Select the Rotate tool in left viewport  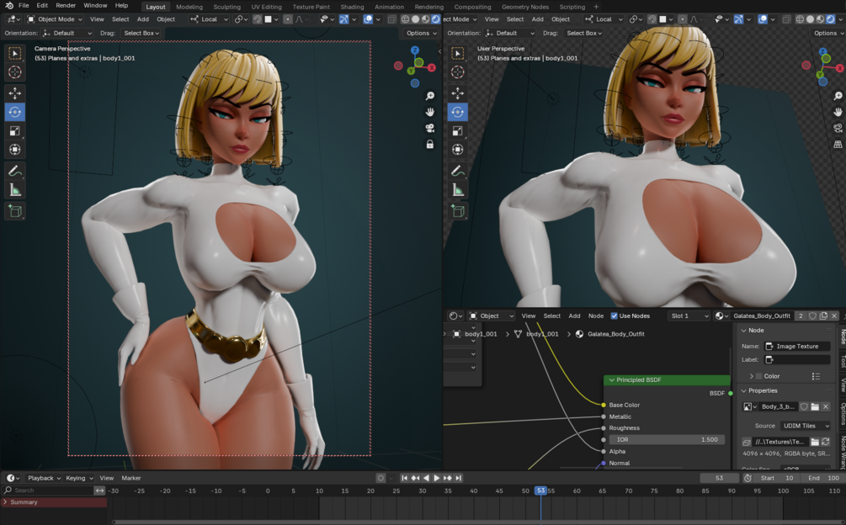14,112
